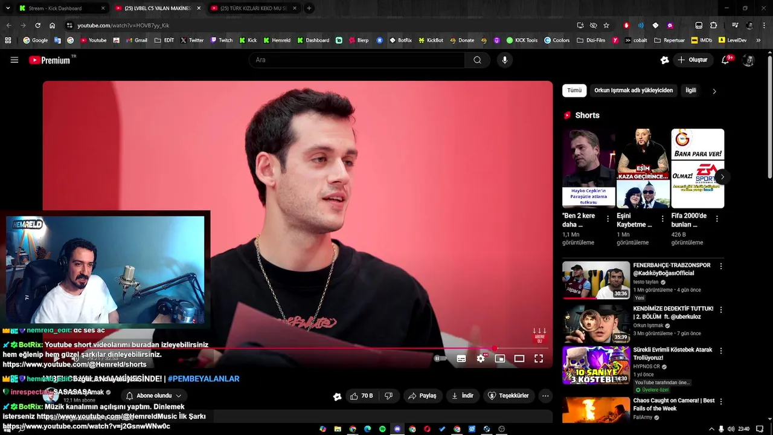The image size is (773, 435).
Task: Click the Paylaş share button
Action: (x=422, y=396)
